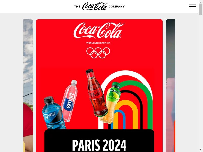Click the vertical scrollbar thumb
Viewport: 203px width, 152px height.
tap(201, 9)
